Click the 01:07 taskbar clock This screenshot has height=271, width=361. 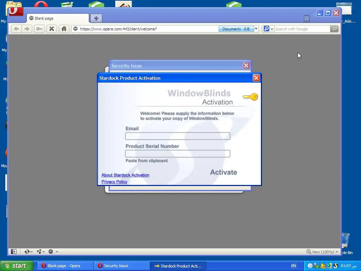[x=348, y=266]
